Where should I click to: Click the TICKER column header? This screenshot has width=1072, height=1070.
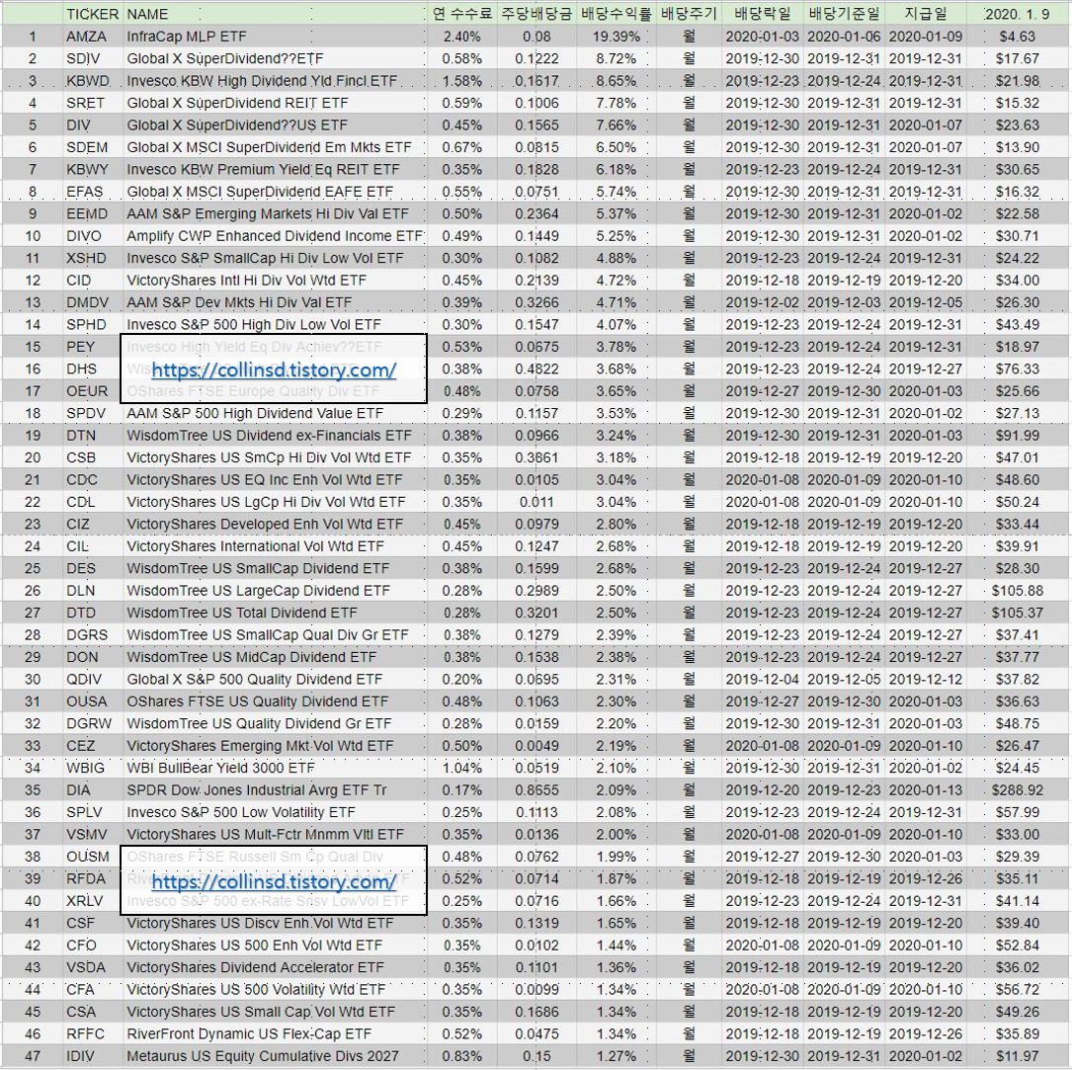[92, 14]
